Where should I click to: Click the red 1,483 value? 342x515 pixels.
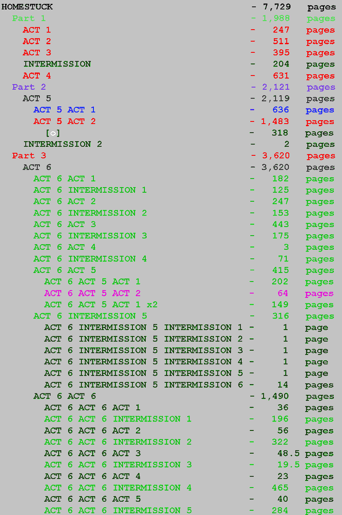point(275,121)
